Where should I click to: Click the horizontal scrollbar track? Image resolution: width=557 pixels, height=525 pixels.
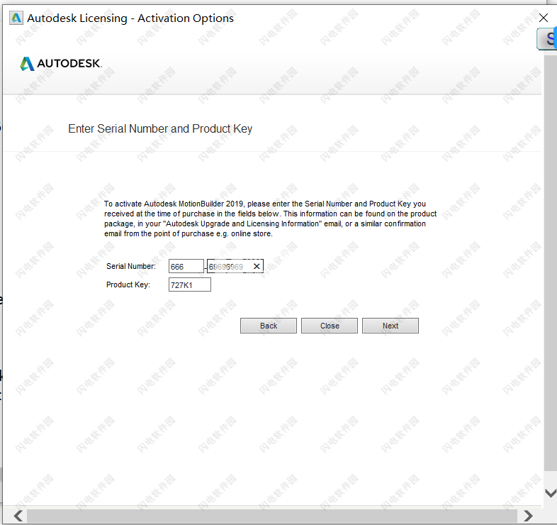click(x=272, y=516)
